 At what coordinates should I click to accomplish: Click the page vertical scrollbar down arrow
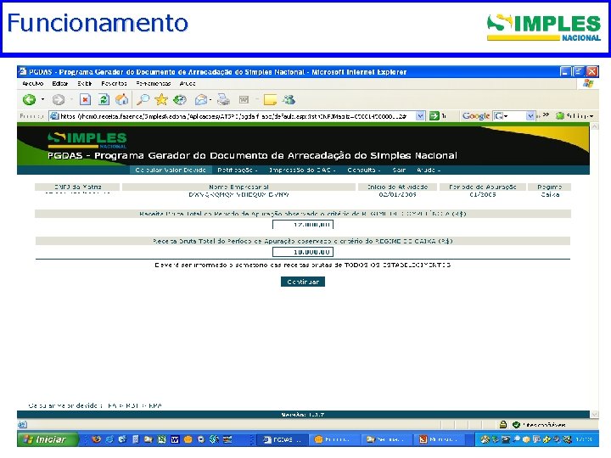(x=595, y=414)
